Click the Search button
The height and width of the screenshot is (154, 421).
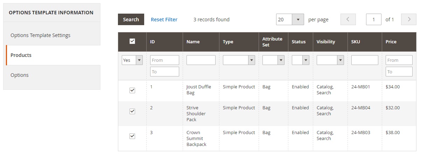131,20
